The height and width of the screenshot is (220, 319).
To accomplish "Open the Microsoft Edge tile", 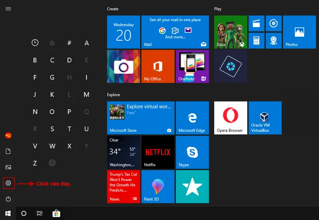I will (192, 118).
